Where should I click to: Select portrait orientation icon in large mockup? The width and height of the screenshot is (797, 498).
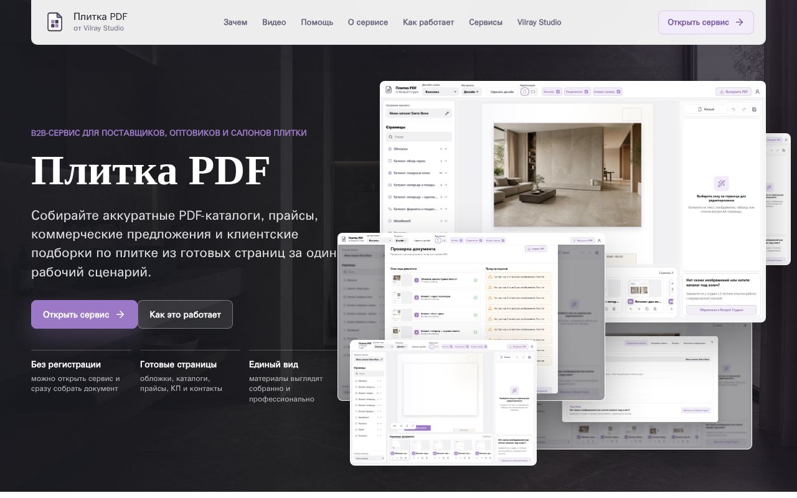click(x=524, y=92)
